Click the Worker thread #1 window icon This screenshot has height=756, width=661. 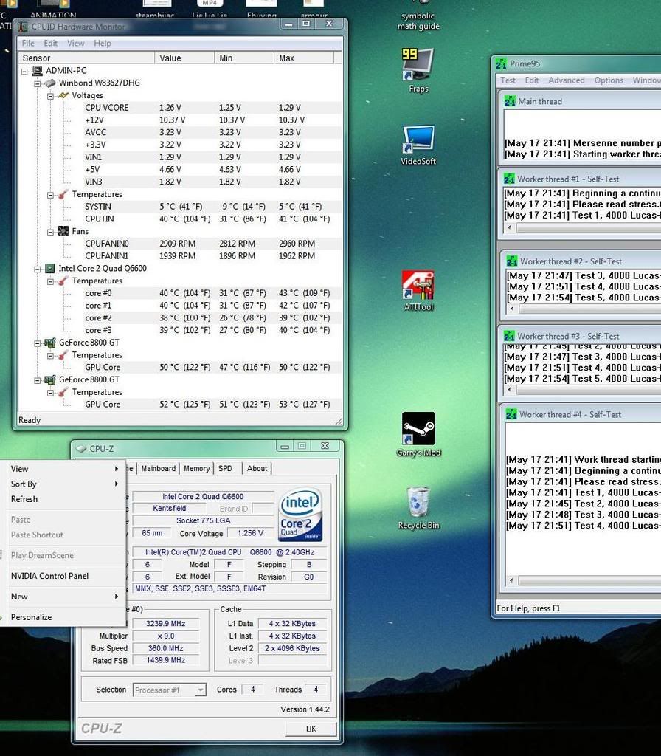point(509,179)
